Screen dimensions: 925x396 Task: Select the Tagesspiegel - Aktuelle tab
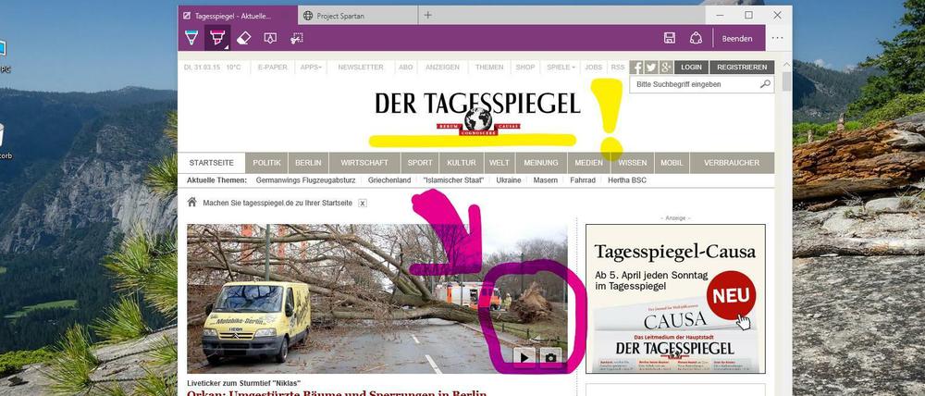[238, 16]
